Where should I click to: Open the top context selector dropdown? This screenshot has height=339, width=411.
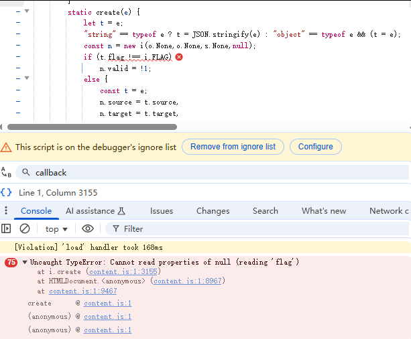(56, 228)
